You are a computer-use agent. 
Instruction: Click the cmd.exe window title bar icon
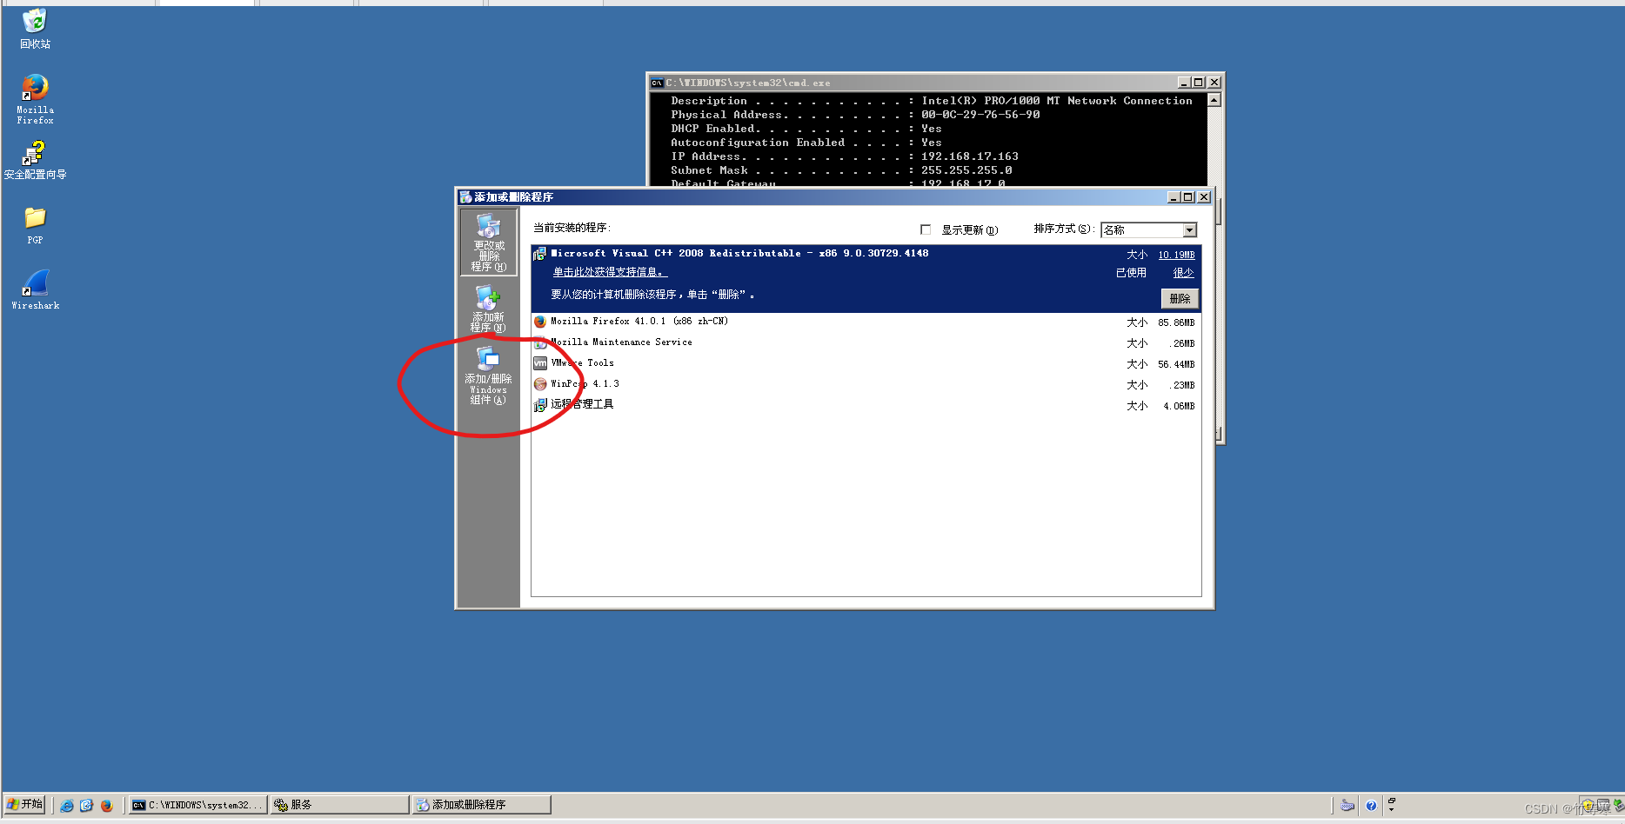(658, 83)
